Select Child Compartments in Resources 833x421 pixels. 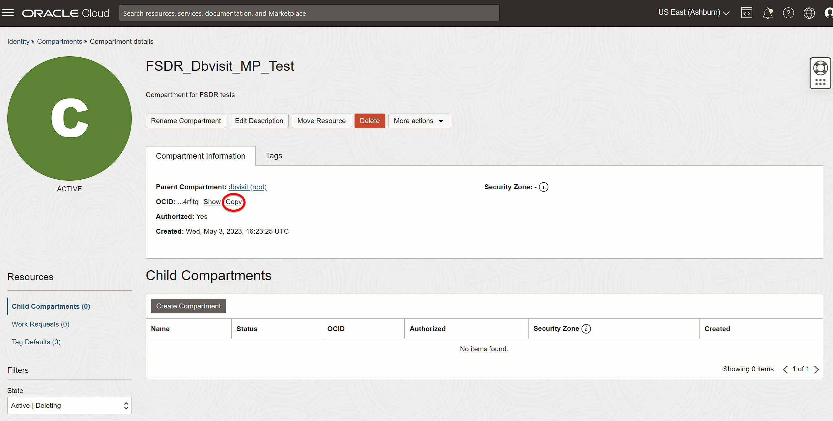point(51,306)
